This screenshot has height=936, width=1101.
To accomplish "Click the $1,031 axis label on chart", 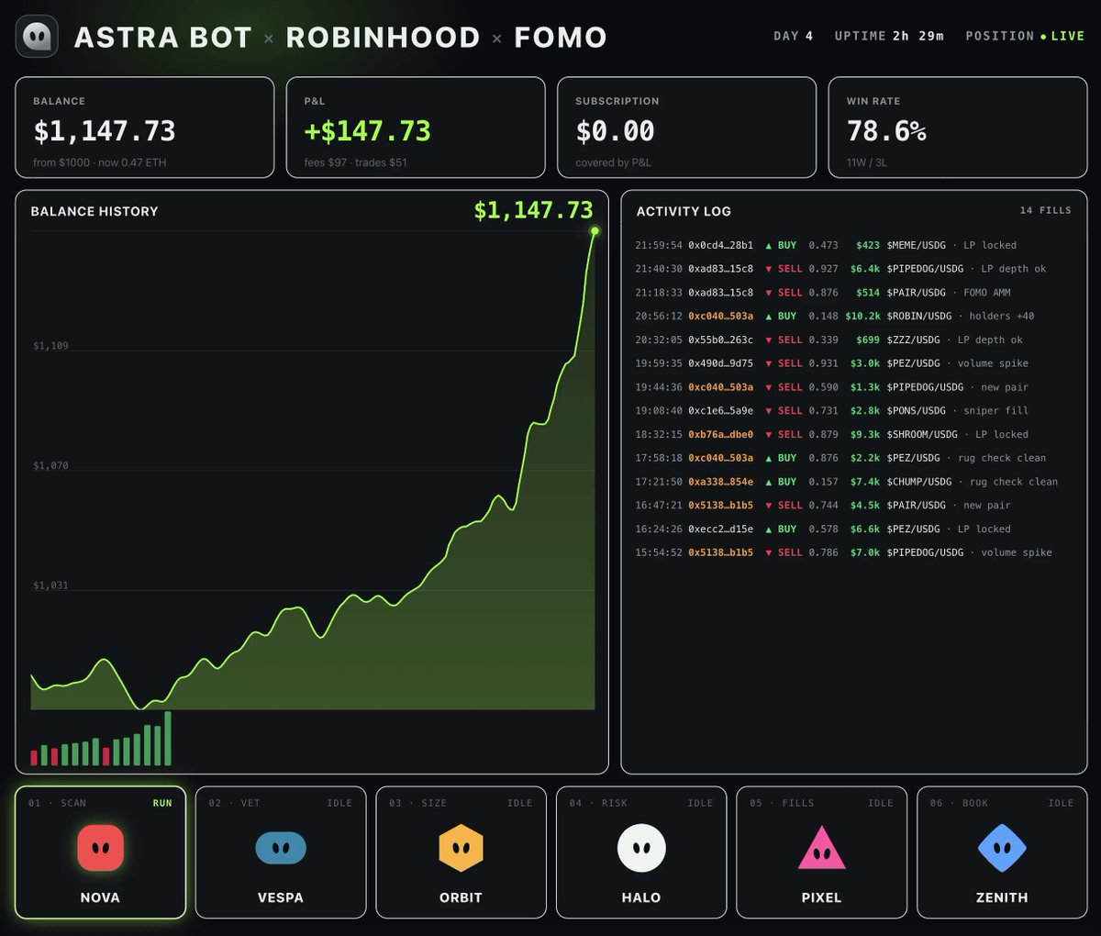I will point(50,585).
